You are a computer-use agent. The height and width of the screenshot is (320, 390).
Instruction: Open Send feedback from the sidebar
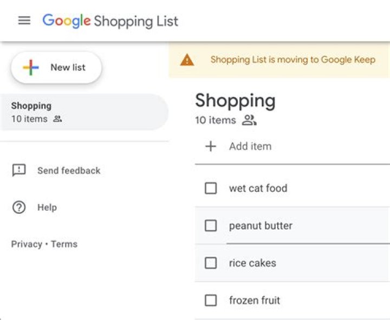point(69,171)
